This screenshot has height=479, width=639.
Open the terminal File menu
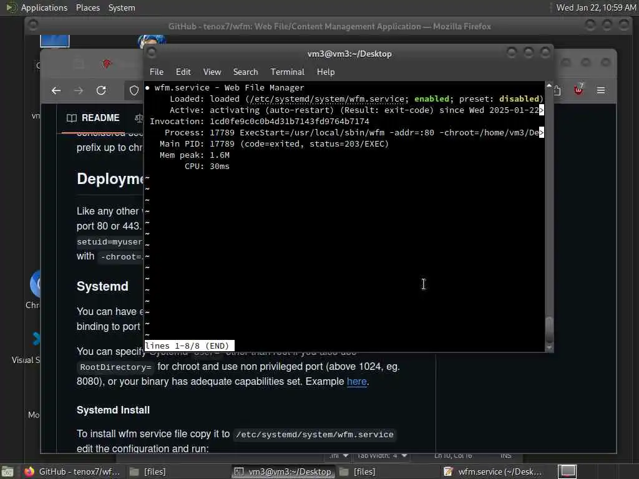click(x=157, y=72)
